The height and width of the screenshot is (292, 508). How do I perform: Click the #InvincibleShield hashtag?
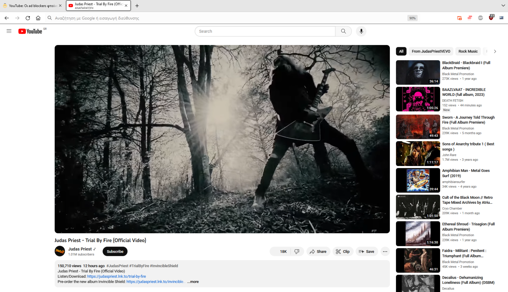tap(164, 266)
